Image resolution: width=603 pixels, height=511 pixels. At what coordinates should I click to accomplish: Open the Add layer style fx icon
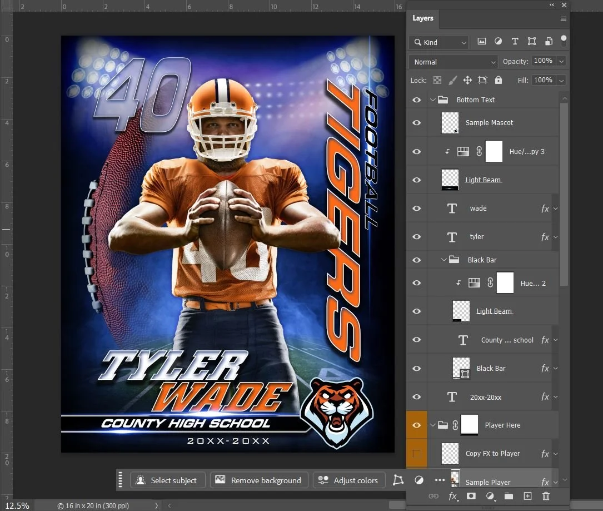[453, 496]
